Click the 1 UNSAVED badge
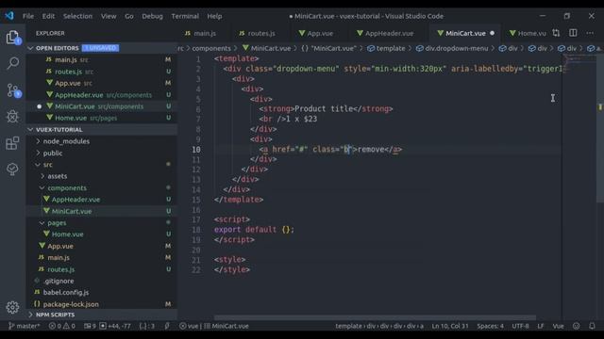Screen dimensions: 604x339 (100, 48)
